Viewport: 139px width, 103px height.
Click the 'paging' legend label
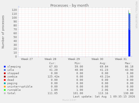[12, 83]
